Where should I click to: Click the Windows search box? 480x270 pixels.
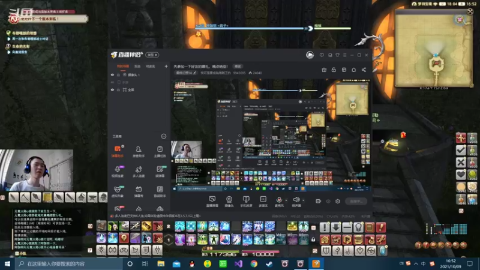click(69, 263)
